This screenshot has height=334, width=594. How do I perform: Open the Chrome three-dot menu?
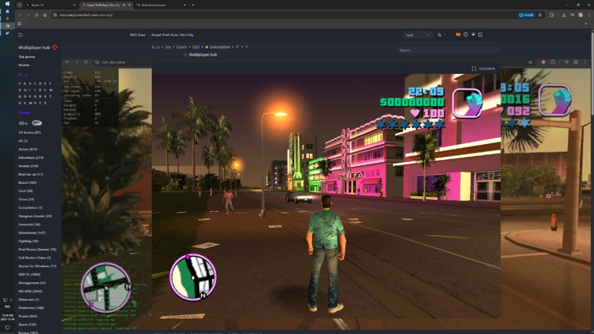coord(589,15)
